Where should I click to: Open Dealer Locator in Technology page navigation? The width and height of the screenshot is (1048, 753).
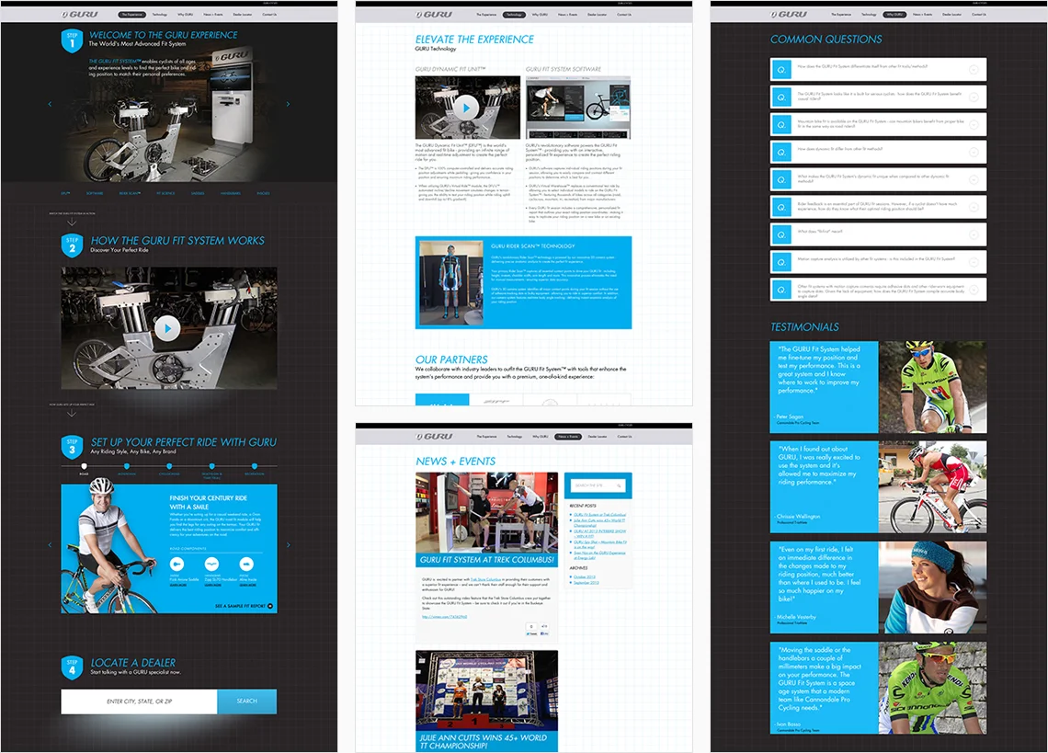(597, 14)
